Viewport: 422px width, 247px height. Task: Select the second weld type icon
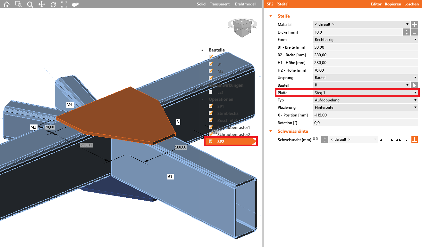point(391,139)
